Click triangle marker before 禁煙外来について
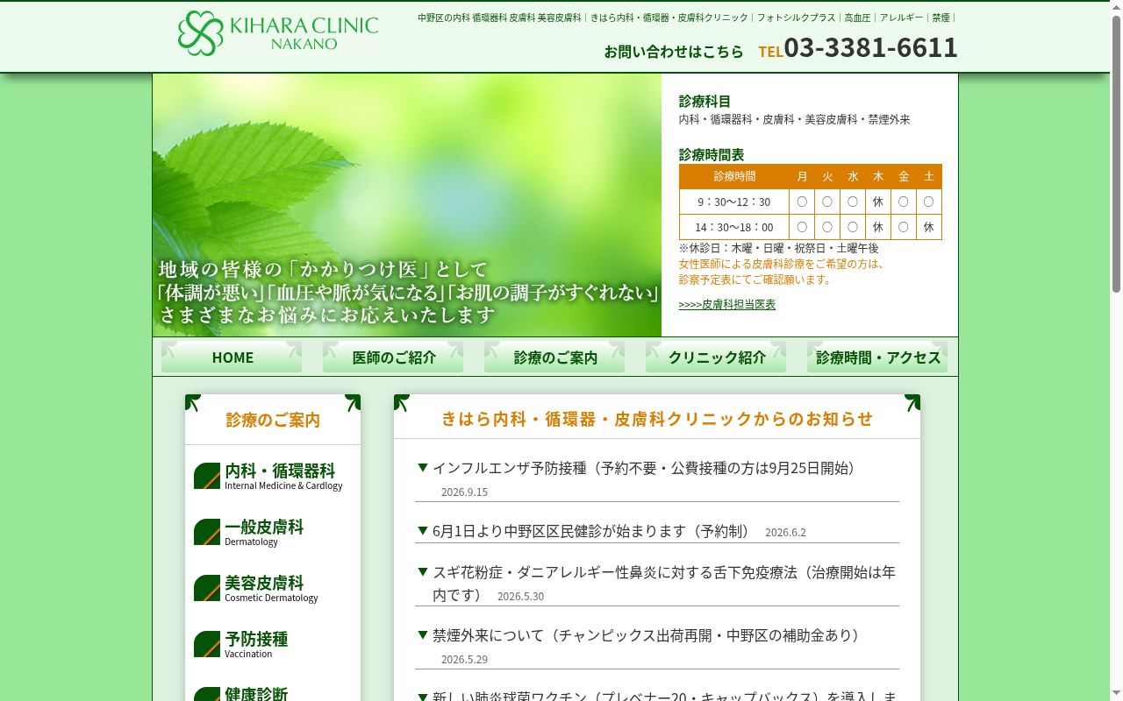 (423, 635)
